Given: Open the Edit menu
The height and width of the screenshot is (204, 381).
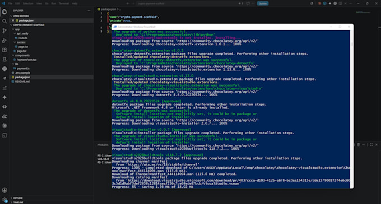Looking at the screenshot, I should click(x=17, y=3).
